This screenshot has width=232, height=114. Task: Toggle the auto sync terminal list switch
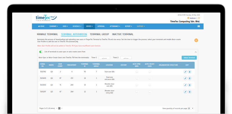41,52
